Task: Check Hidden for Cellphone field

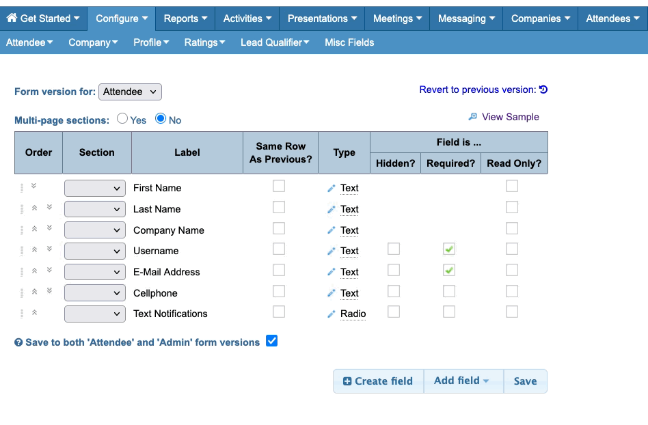Action: 394,292
